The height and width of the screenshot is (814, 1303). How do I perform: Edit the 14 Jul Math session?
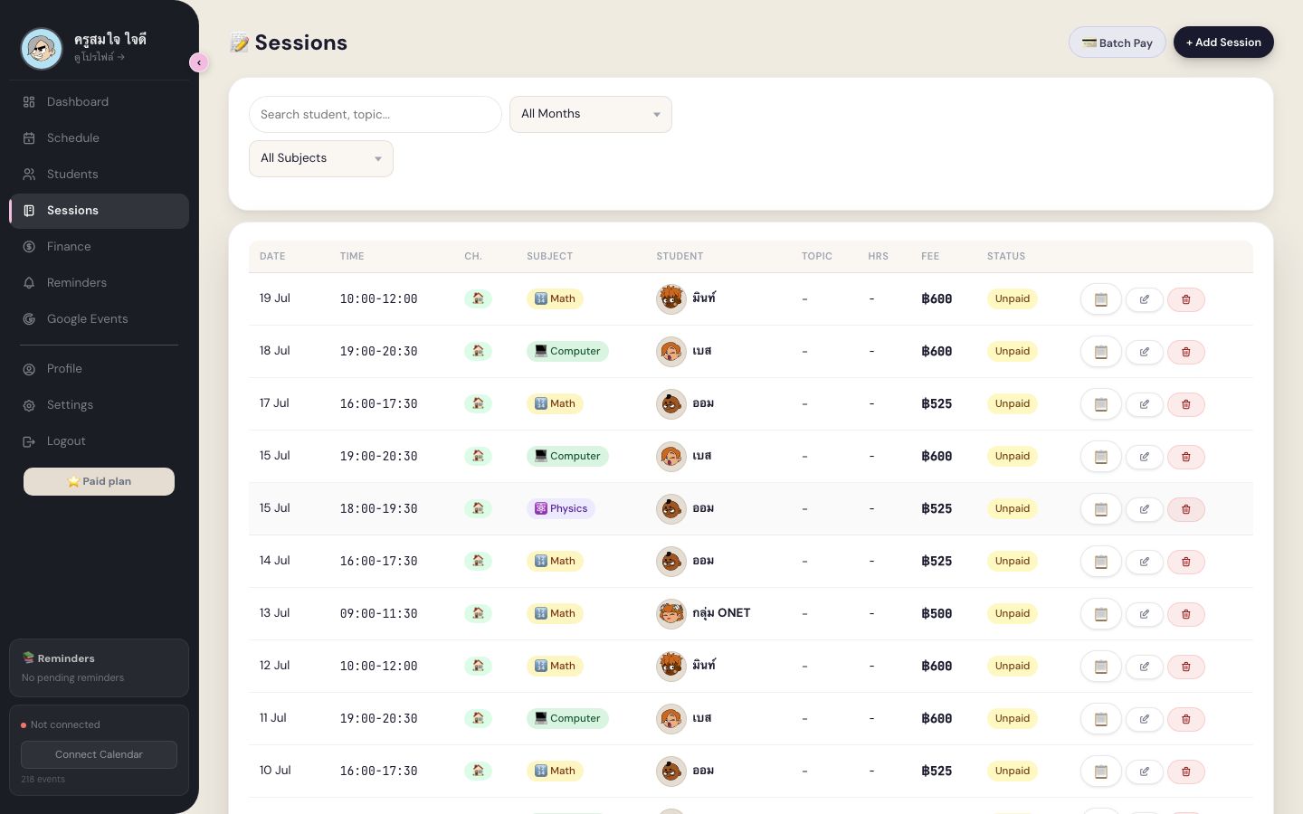[1144, 562]
